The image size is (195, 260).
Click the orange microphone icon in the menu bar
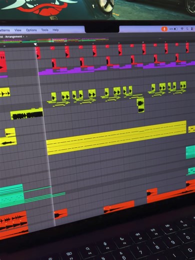click(x=164, y=29)
